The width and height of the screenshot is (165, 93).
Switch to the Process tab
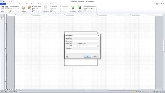pos(33,4)
